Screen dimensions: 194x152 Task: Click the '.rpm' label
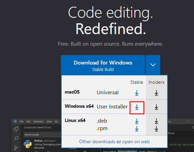pyautogui.click(x=102, y=129)
